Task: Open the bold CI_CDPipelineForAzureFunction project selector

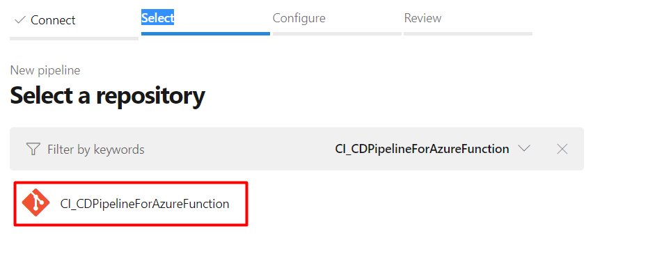Action: (x=422, y=149)
